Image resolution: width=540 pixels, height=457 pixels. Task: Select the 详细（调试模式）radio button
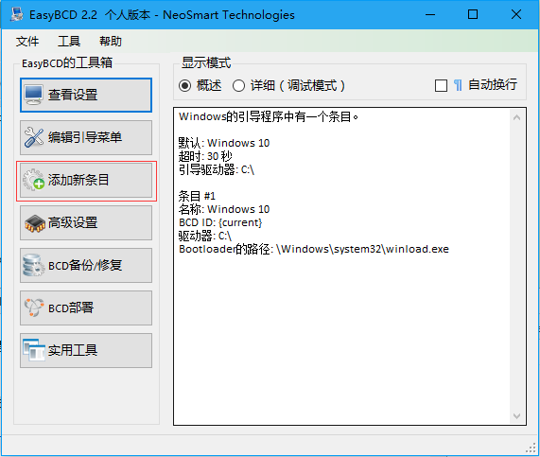(238, 85)
